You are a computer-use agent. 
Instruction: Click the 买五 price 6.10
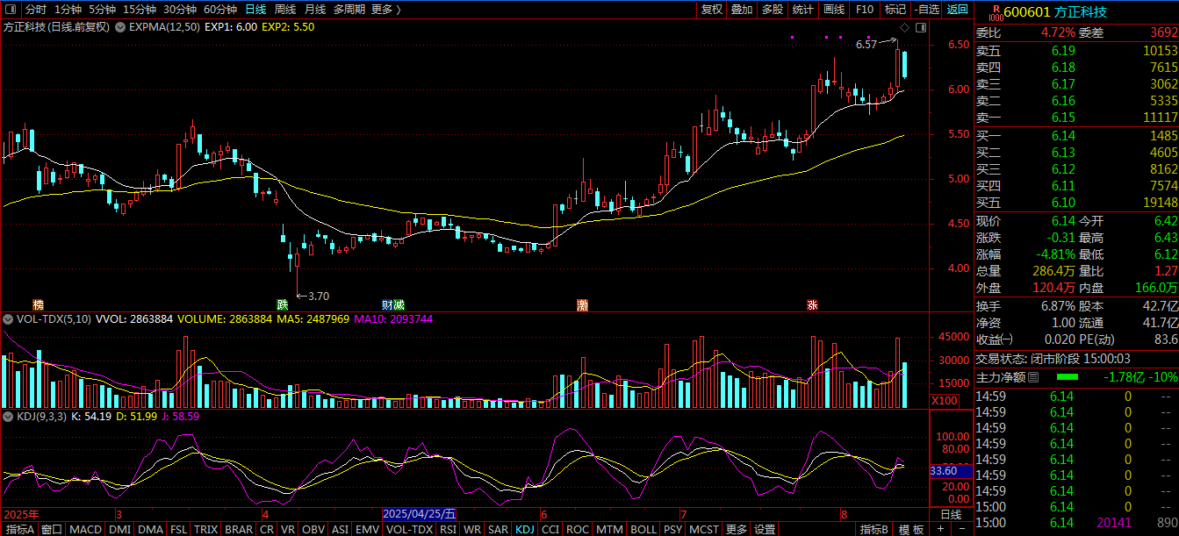[x=1063, y=202]
